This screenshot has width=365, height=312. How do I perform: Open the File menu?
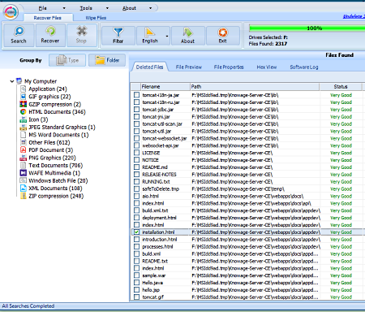tap(43, 8)
